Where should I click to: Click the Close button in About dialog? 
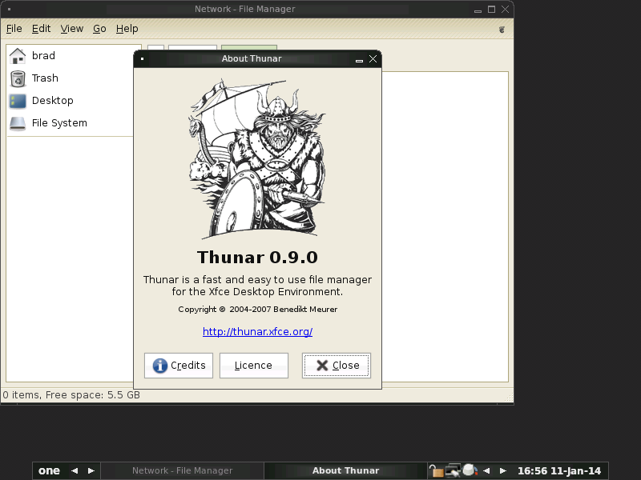pyautogui.click(x=337, y=366)
